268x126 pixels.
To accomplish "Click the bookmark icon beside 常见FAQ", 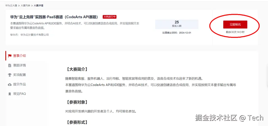I will click(x=10, y=94).
